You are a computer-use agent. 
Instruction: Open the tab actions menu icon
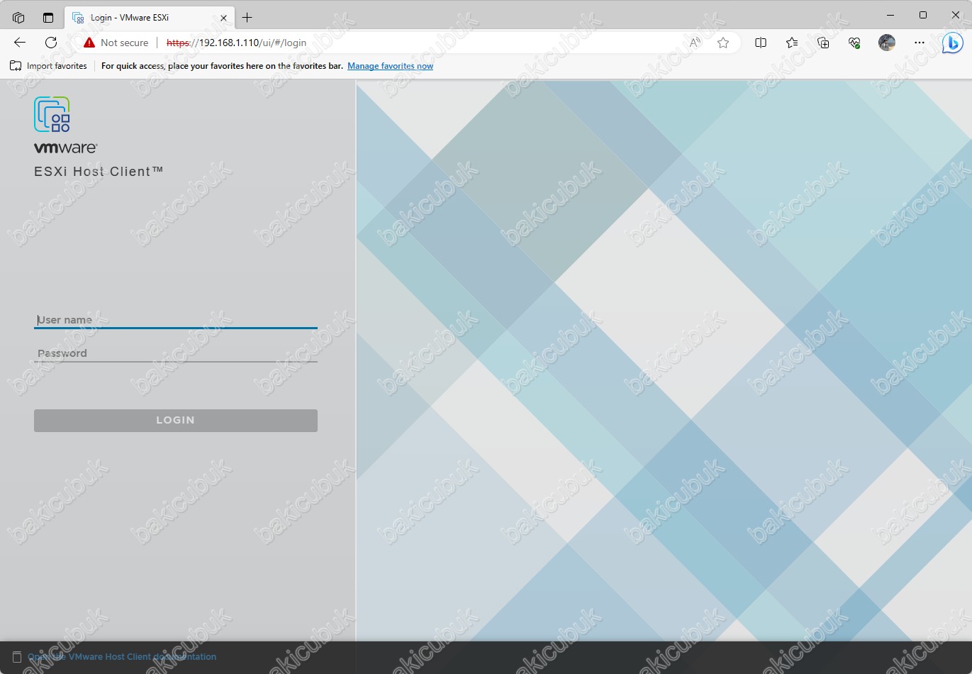tap(48, 17)
